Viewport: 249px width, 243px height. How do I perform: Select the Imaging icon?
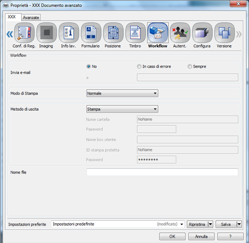tap(47, 33)
